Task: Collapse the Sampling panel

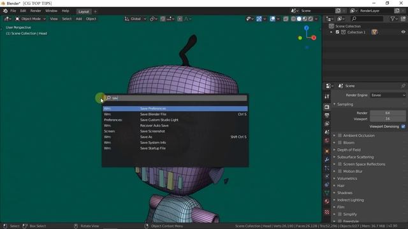Action: 346,104
